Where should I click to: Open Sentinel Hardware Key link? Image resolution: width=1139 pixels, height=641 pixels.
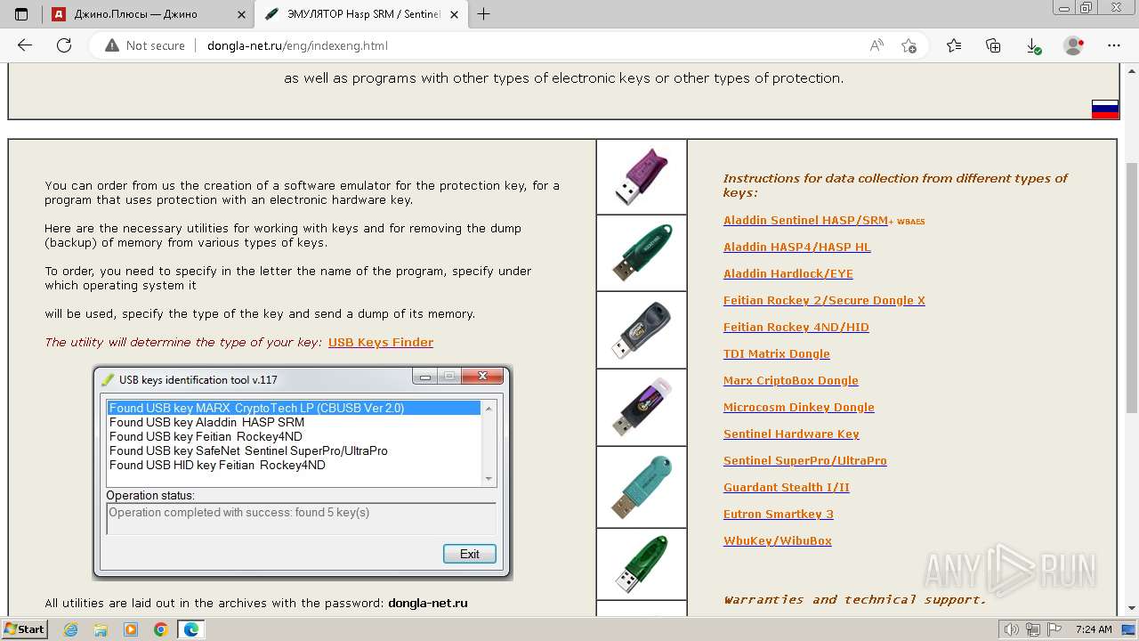pos(791,434)
